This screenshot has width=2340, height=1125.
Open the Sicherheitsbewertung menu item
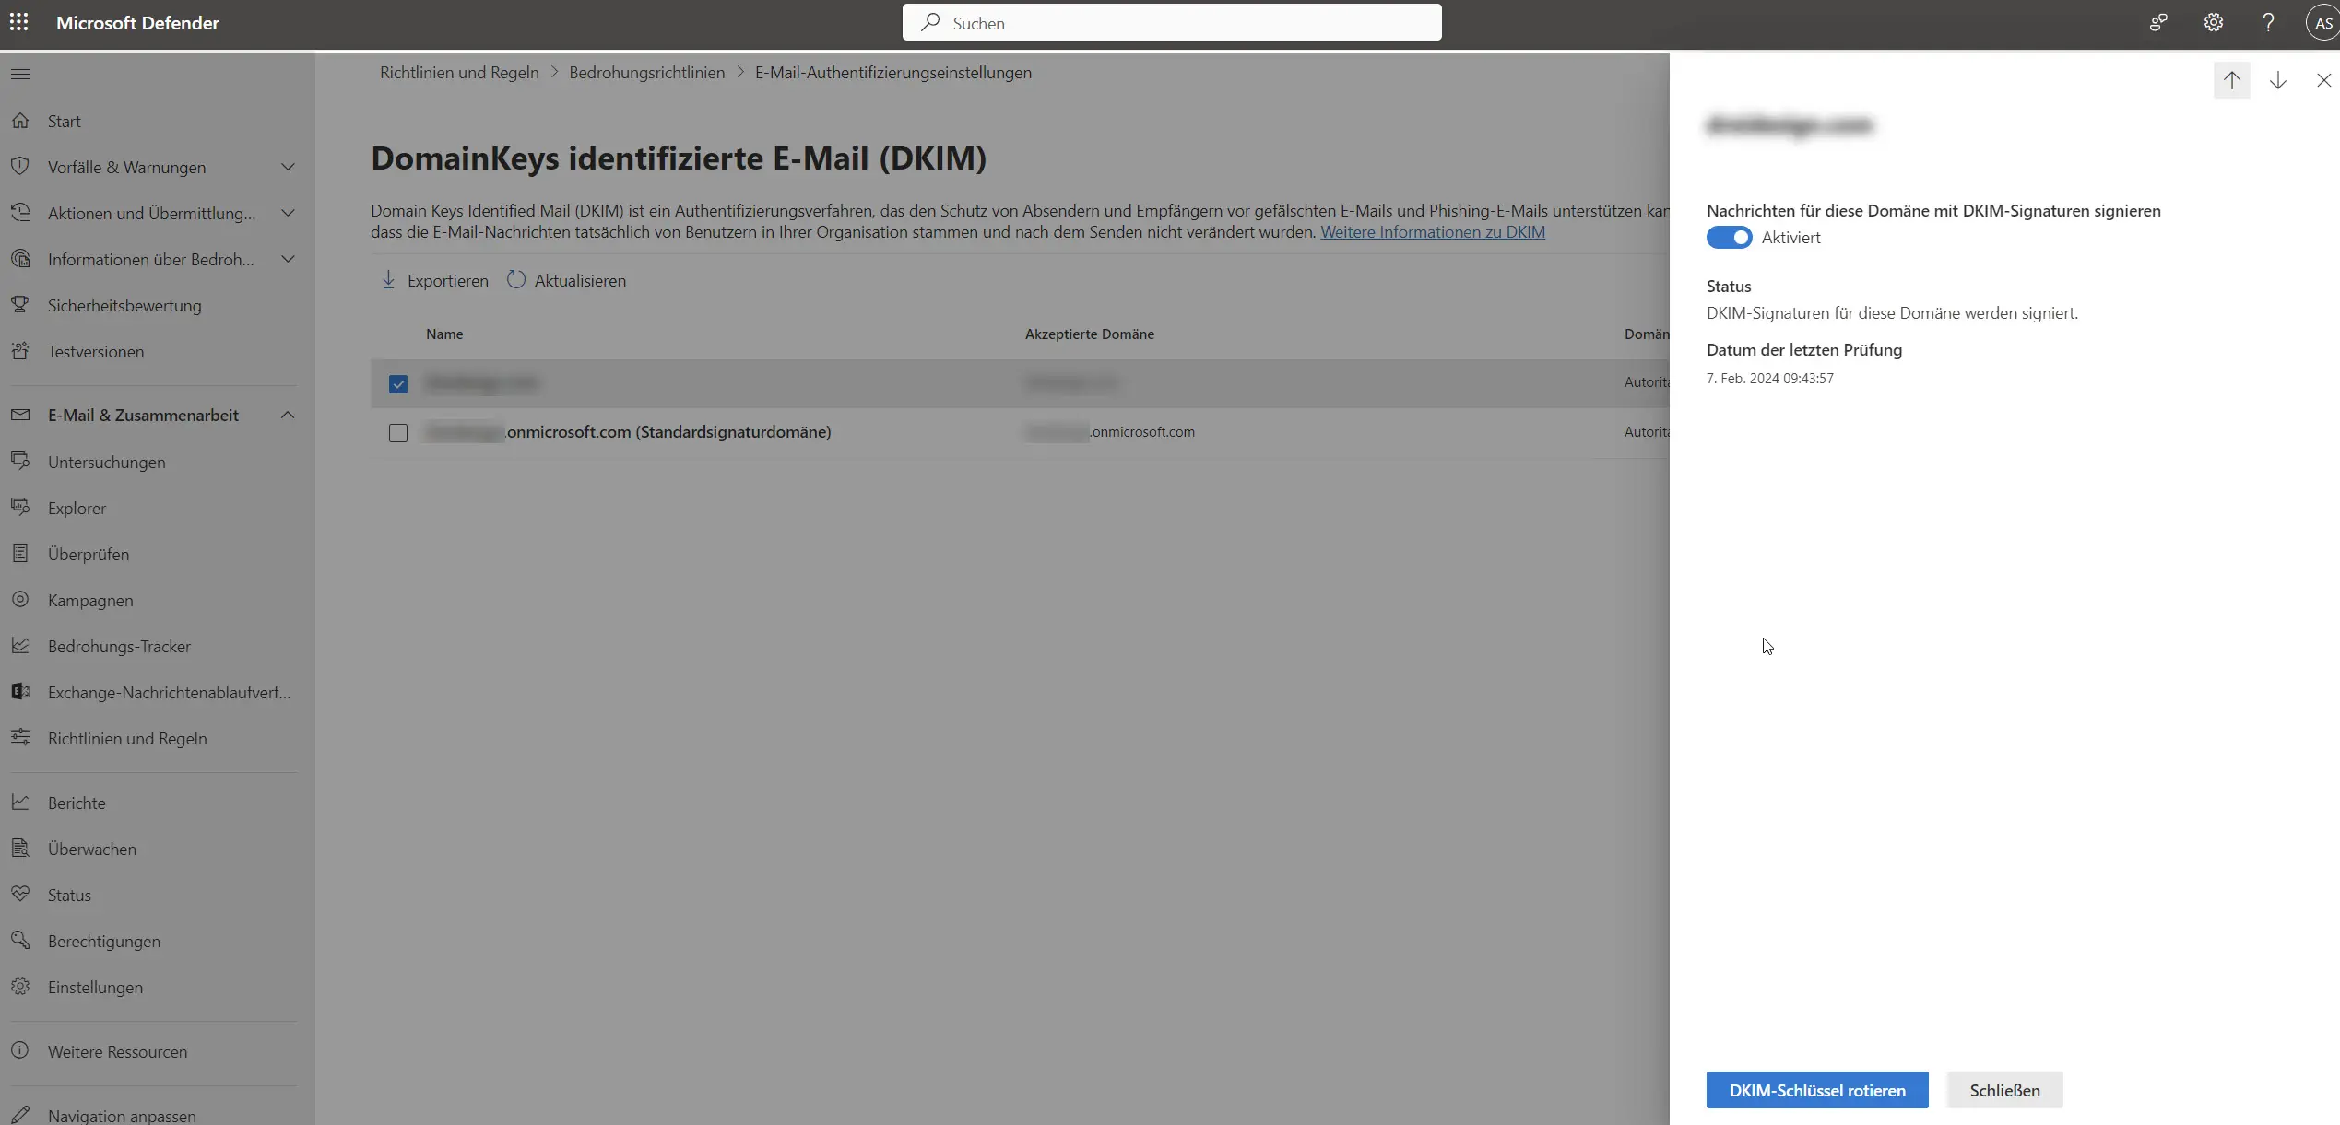coord(124,305)
